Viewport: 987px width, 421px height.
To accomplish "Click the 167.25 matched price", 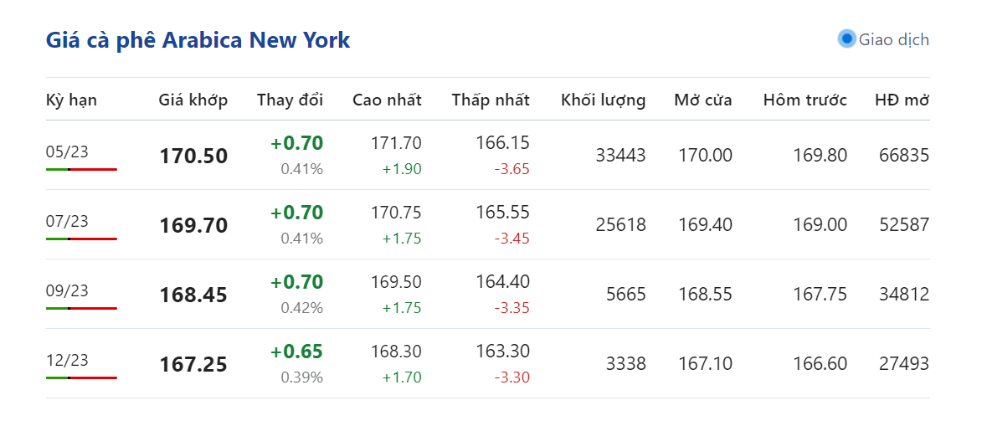I will (x=193, y=365).
